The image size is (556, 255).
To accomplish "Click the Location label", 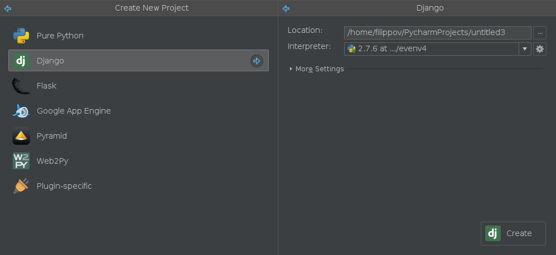I will (305, 31).
